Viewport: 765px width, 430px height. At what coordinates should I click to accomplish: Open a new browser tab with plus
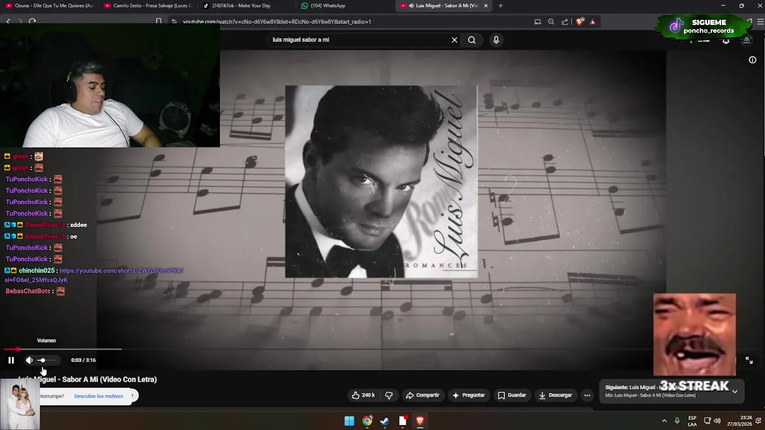click(x=501, y=6)
